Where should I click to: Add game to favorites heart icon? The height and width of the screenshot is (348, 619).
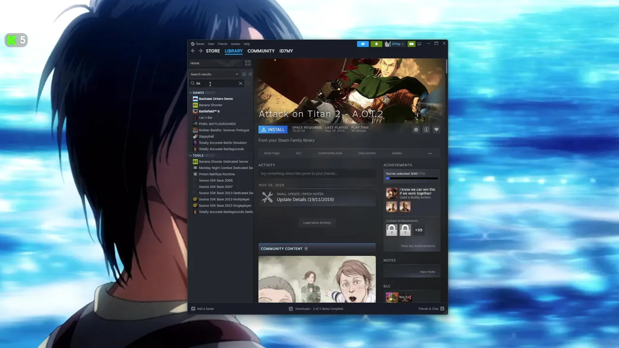[x=436, y=130]
